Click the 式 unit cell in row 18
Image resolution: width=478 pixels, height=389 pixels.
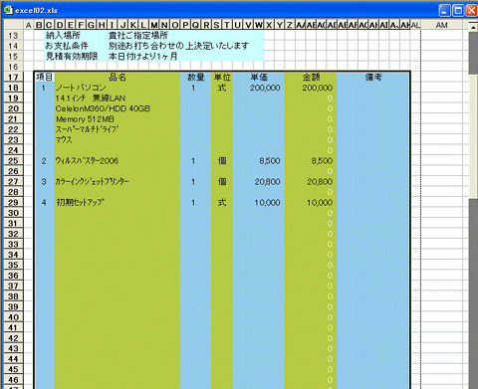coord(222,88)
